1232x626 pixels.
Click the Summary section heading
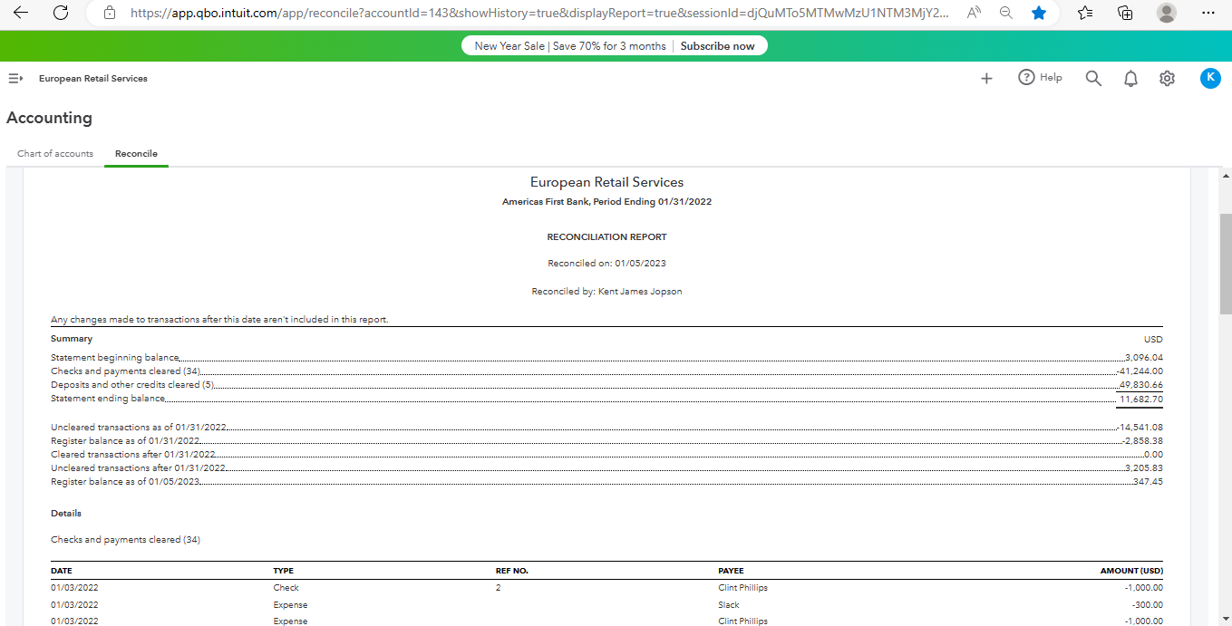pyautogui.click(x=72, y=339)
